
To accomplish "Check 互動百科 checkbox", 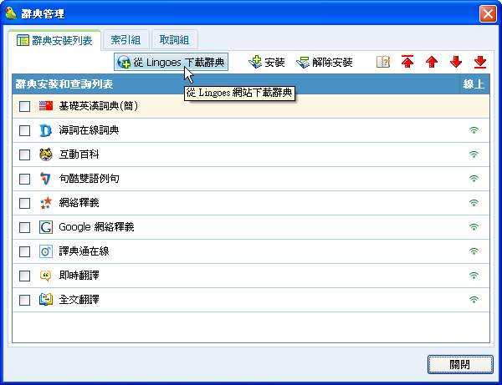I will coord(24,155).
